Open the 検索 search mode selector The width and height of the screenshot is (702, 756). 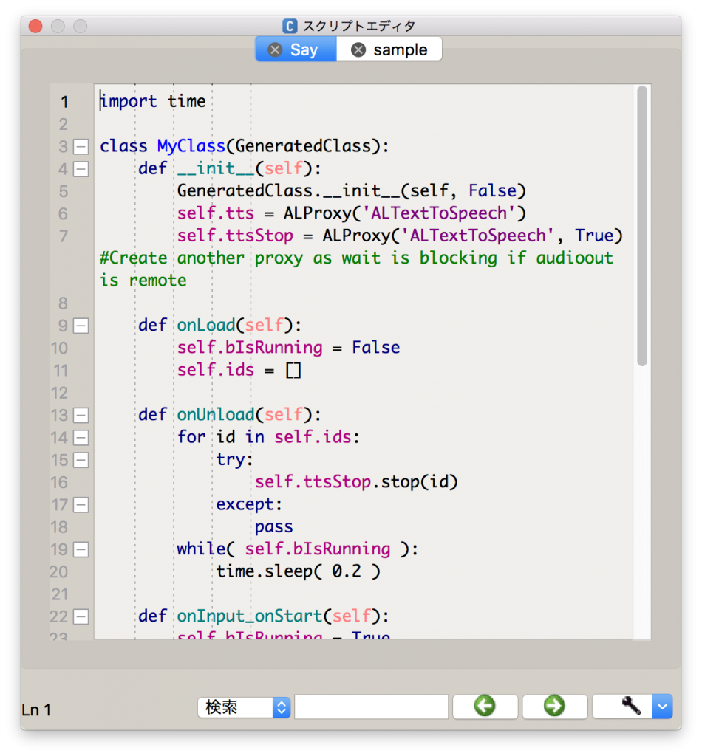tap(244, 707)
